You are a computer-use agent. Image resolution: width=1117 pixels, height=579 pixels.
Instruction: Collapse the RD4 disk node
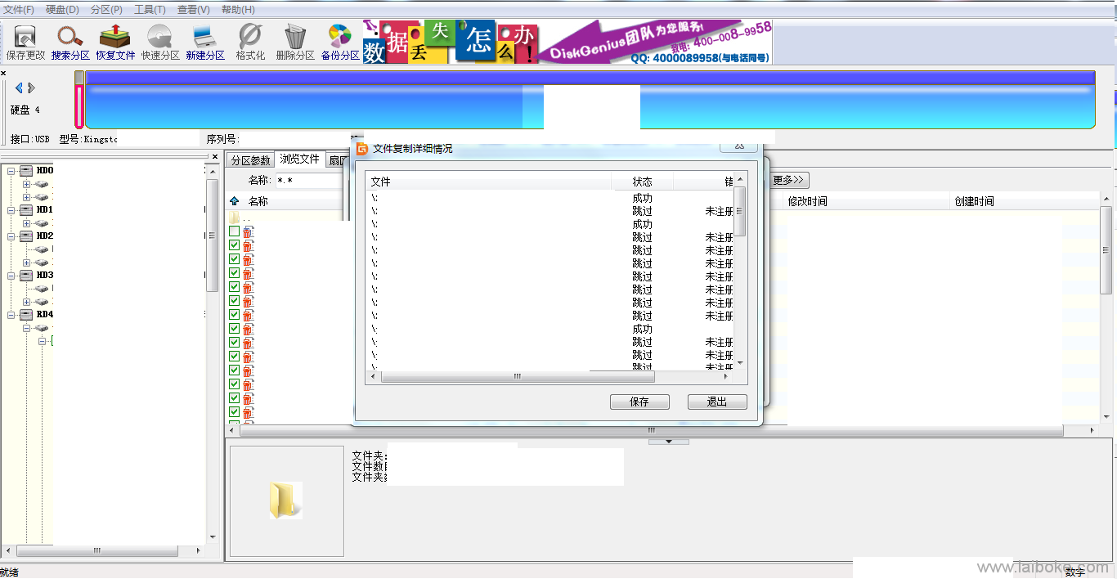click(11, 315)
